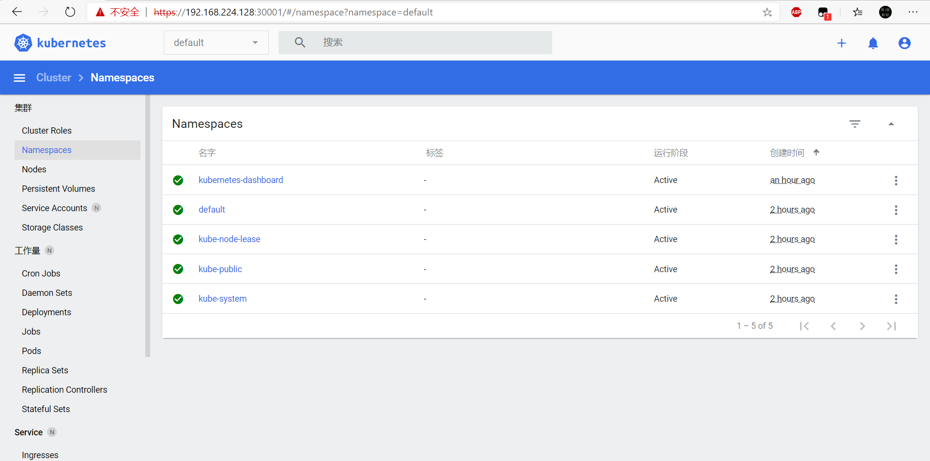Open actions menu for kube-node-lease row
Image resolution: width=930 pixels, height=461 pixels.
896,240
